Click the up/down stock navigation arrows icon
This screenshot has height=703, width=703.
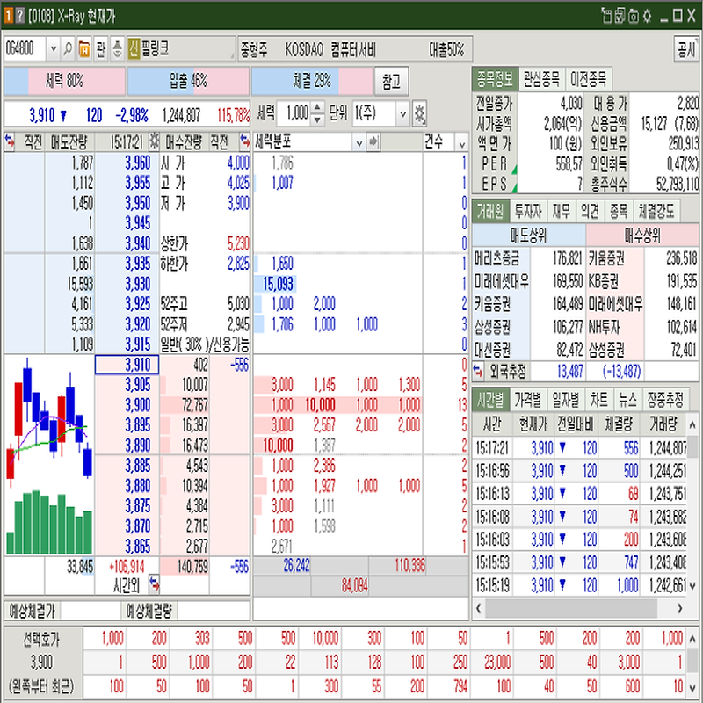(118, 49)
